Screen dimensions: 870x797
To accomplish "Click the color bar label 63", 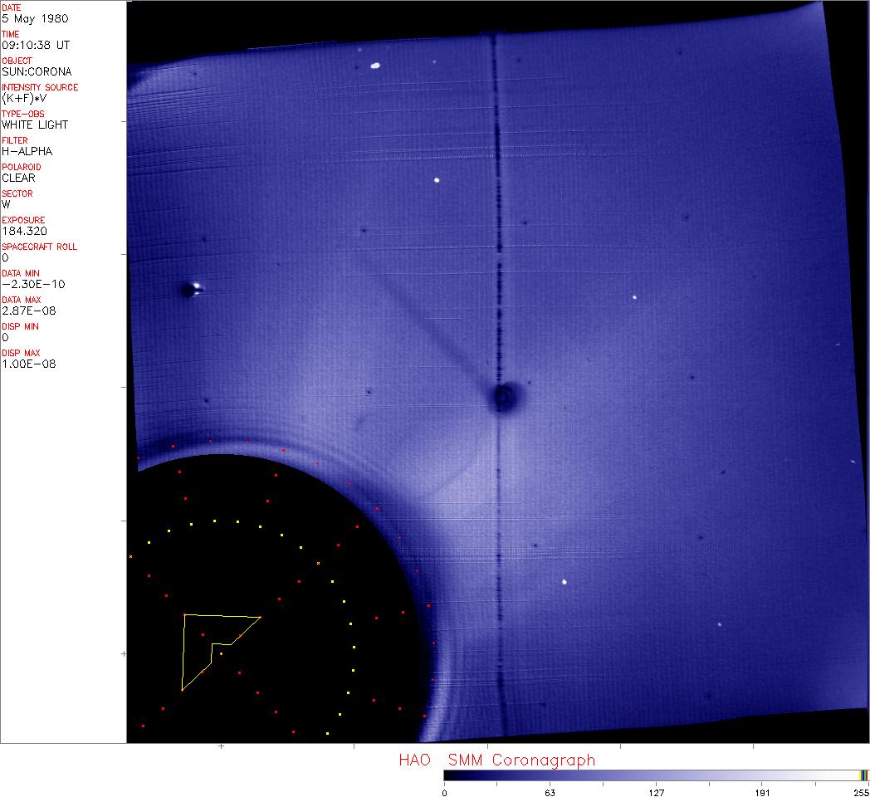I will tap(549, 792).
